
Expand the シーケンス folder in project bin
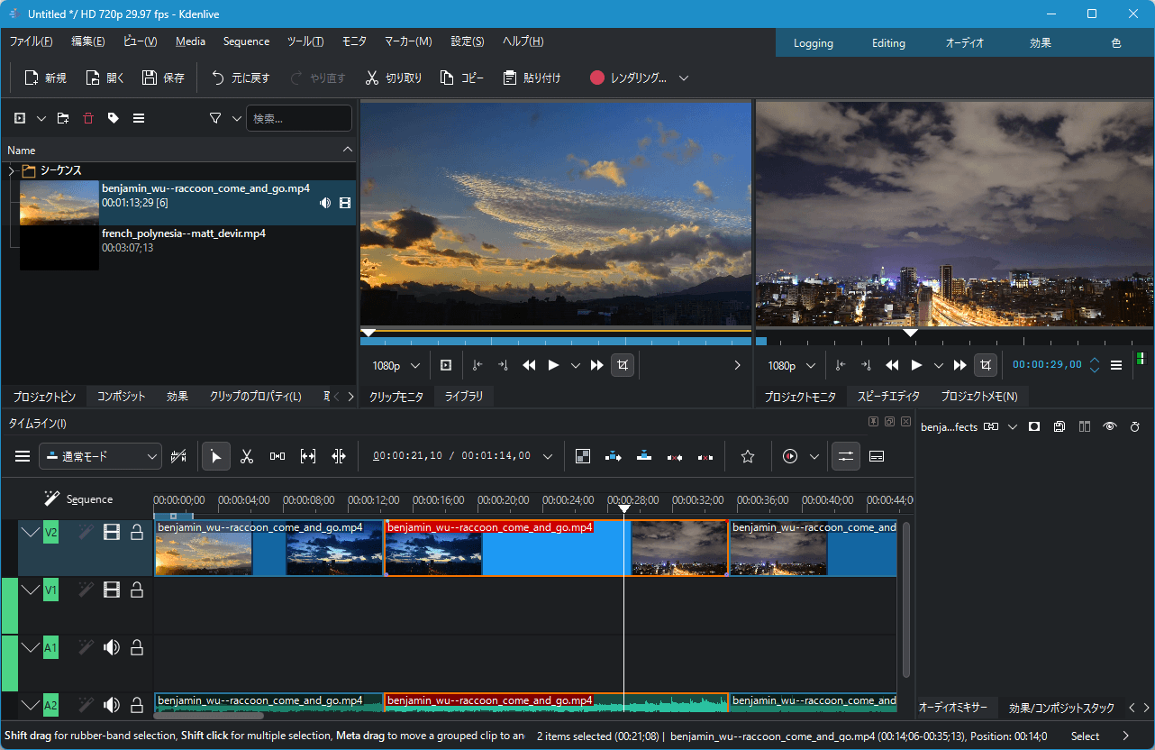click(12, 170)
